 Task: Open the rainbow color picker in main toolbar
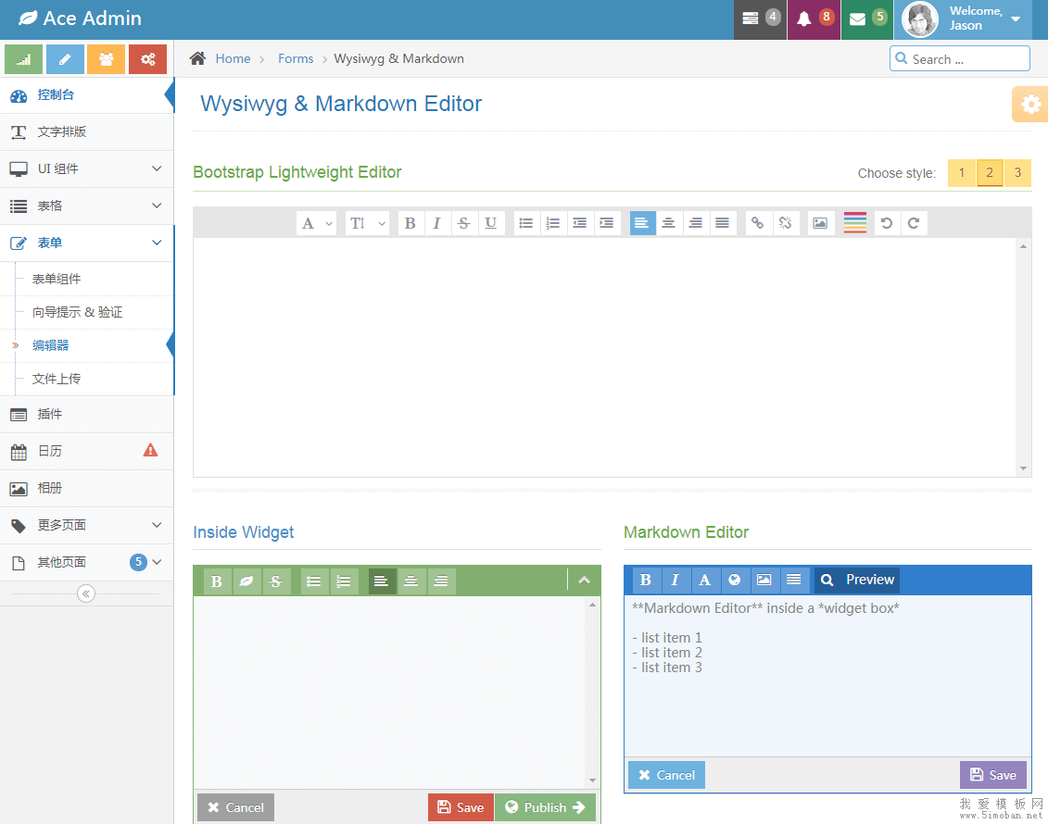tap(854, 223)
